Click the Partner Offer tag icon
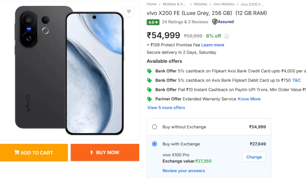Screen dimensions: 306x178 pos(149,99)
